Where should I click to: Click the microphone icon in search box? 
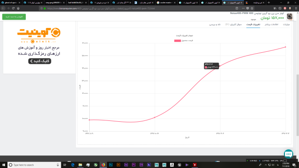(58, 165)
